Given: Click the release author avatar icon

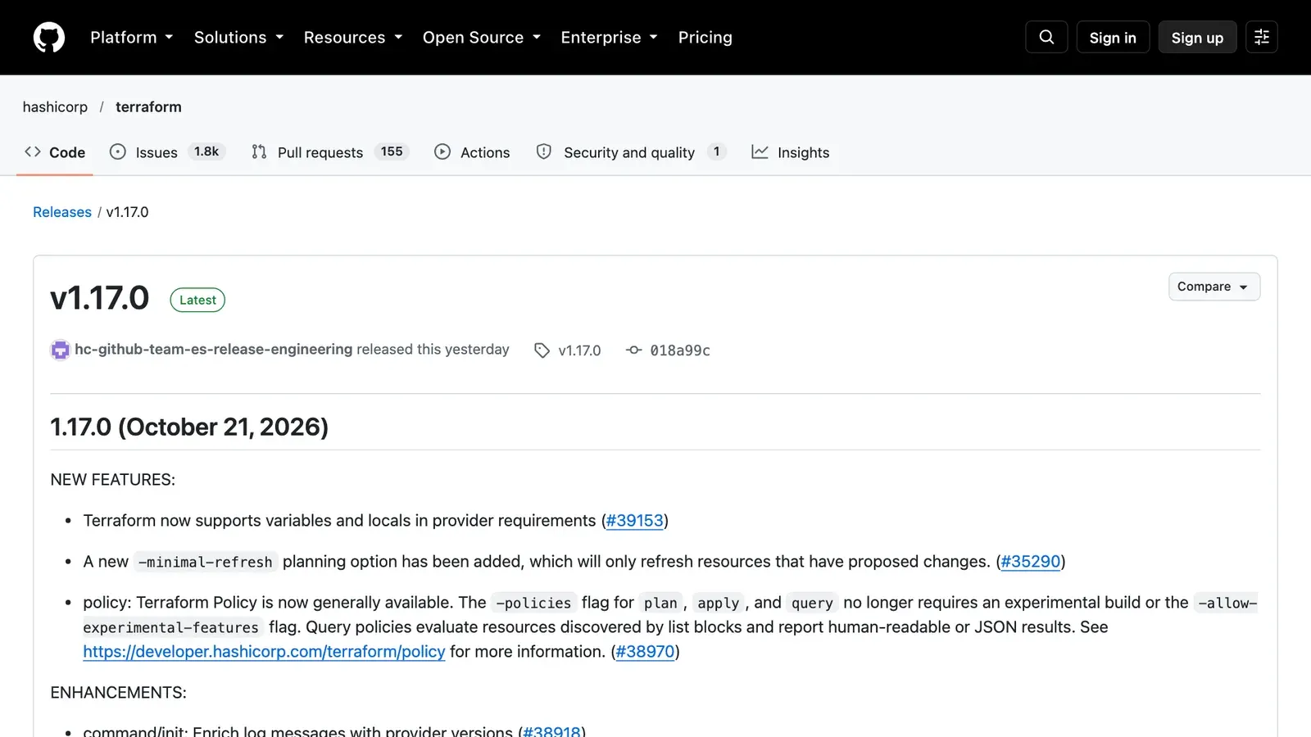Looking at the screenshot, I should (x=60, y=350).
